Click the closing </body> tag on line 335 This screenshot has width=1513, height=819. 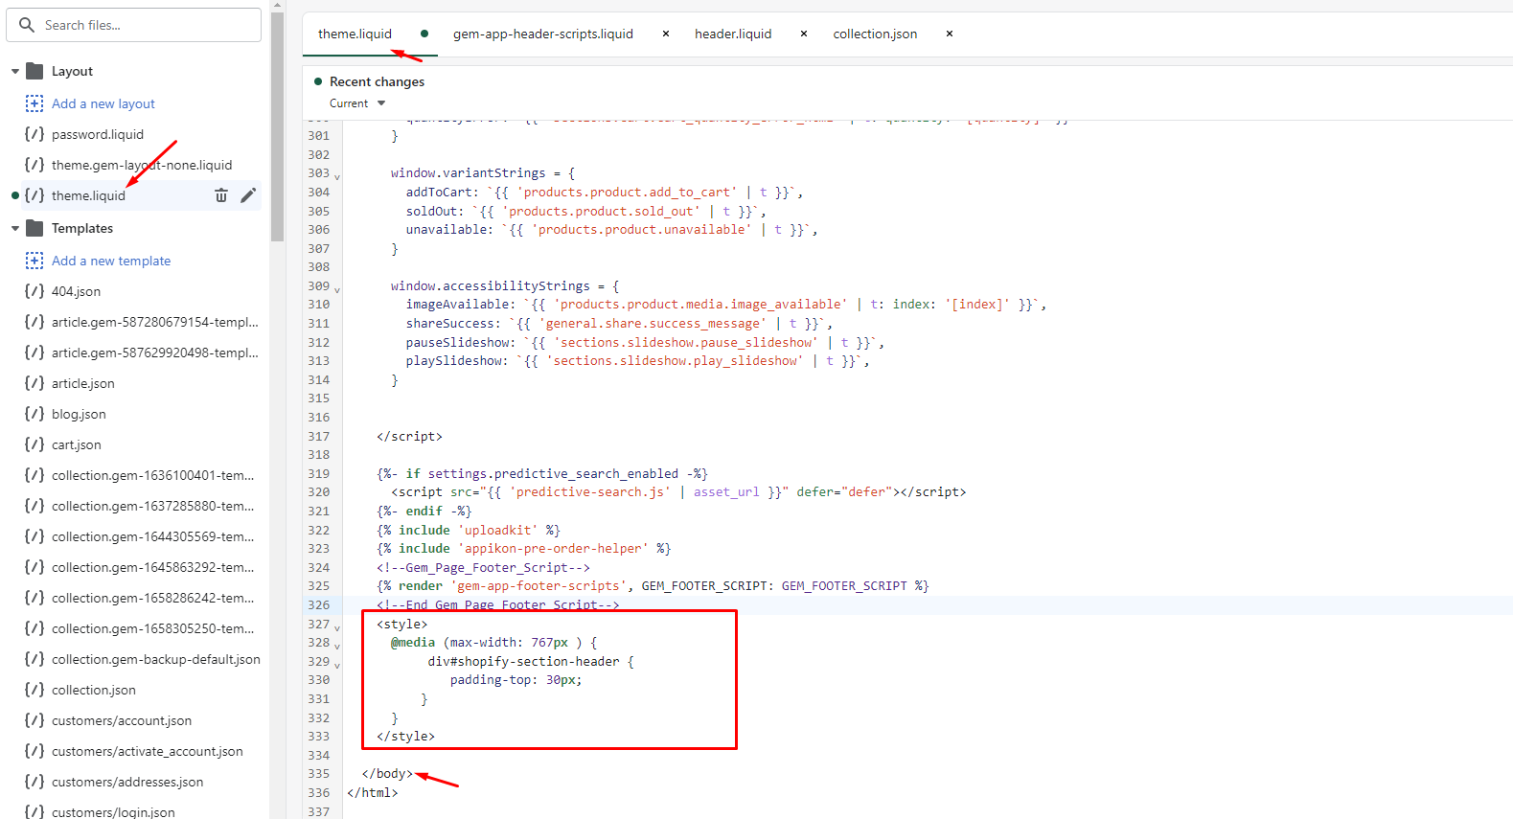tap(387, 774)
